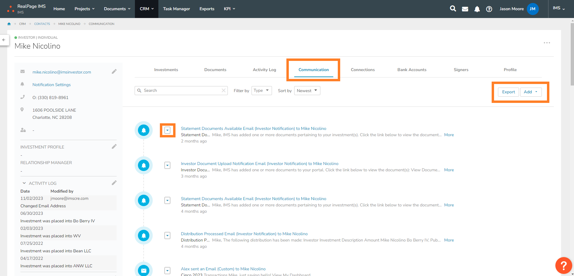Switch to the Signers tab
Image resolution: width=574 pixels, height=276 pixels.
(x=461, y=70)
